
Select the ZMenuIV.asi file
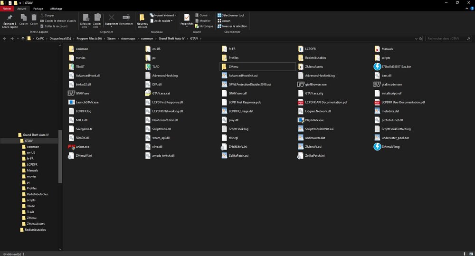click(x=310, y=147)
